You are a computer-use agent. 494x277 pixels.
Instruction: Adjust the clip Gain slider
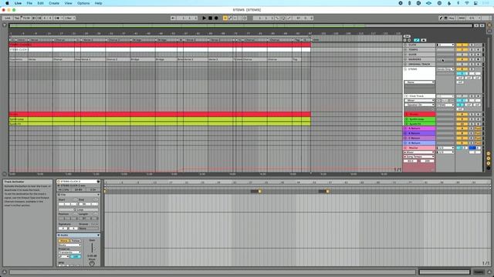(92, 248)
